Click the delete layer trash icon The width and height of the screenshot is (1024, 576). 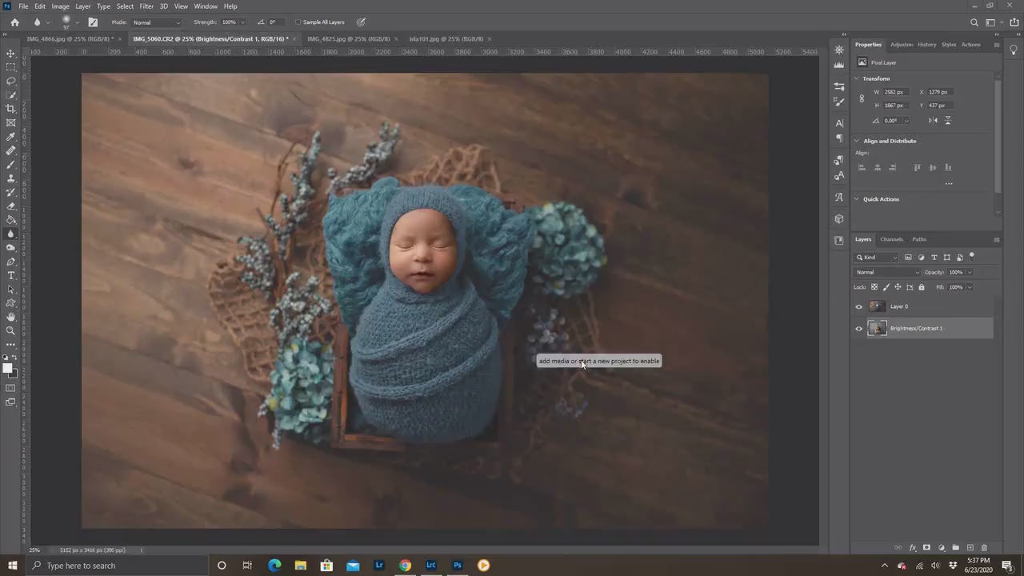tap(984, 548)
